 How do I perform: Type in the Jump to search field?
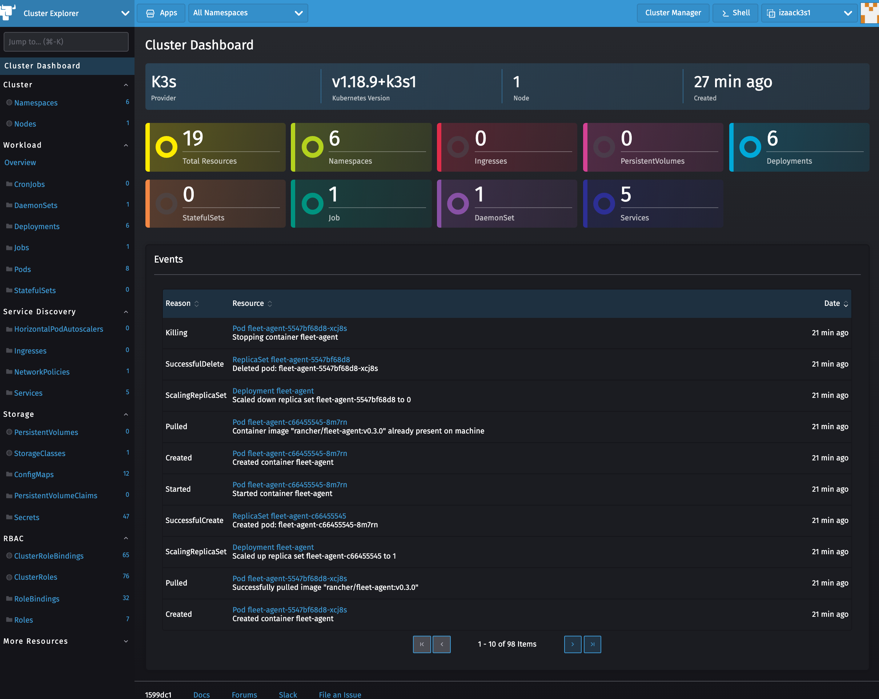(x=66, y=41)
